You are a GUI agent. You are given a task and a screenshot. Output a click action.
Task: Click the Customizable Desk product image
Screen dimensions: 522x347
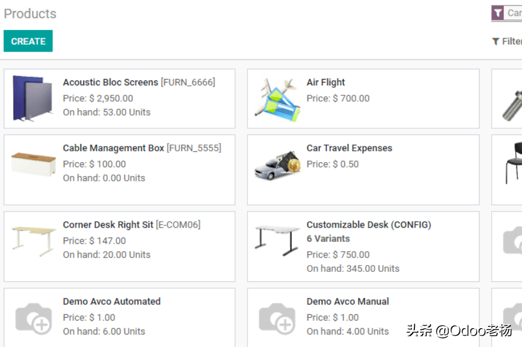(277, 240)
